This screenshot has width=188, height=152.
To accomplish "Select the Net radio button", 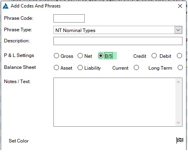I will coord(80,56).
